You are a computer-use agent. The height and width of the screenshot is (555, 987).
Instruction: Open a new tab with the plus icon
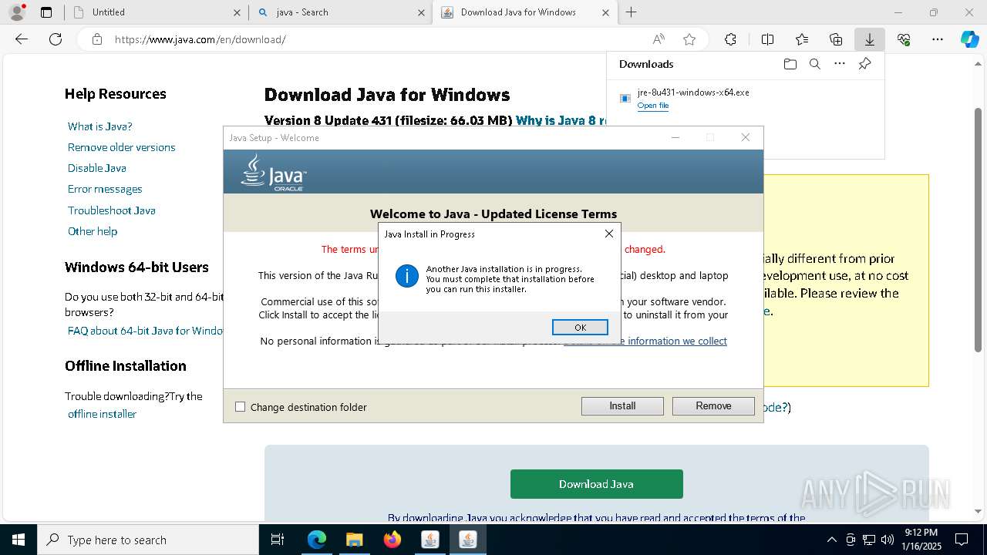point(631,12)
